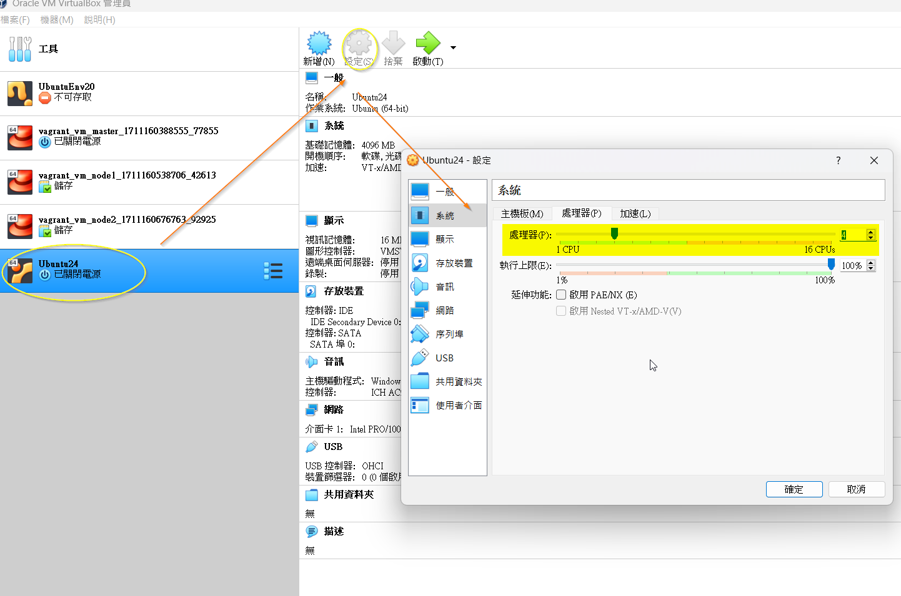Click the 顯示 section header in details
The width and height of the screenshot is (901, 596).
click(334, 220)
